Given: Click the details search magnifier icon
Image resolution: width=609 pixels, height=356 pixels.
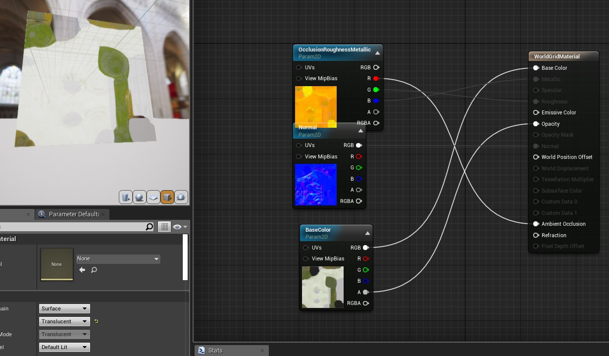Looking at the screenshot, I should tap(150, 227).
